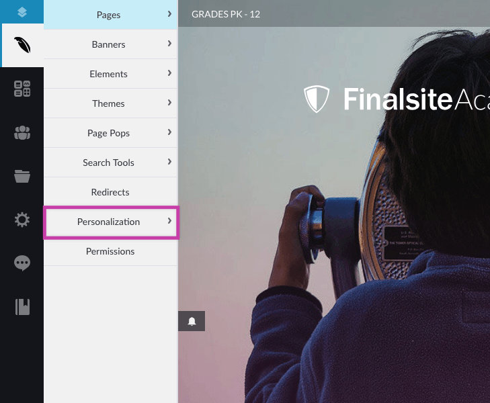Click the Finalsite layers logo icon

pos(22,12)
